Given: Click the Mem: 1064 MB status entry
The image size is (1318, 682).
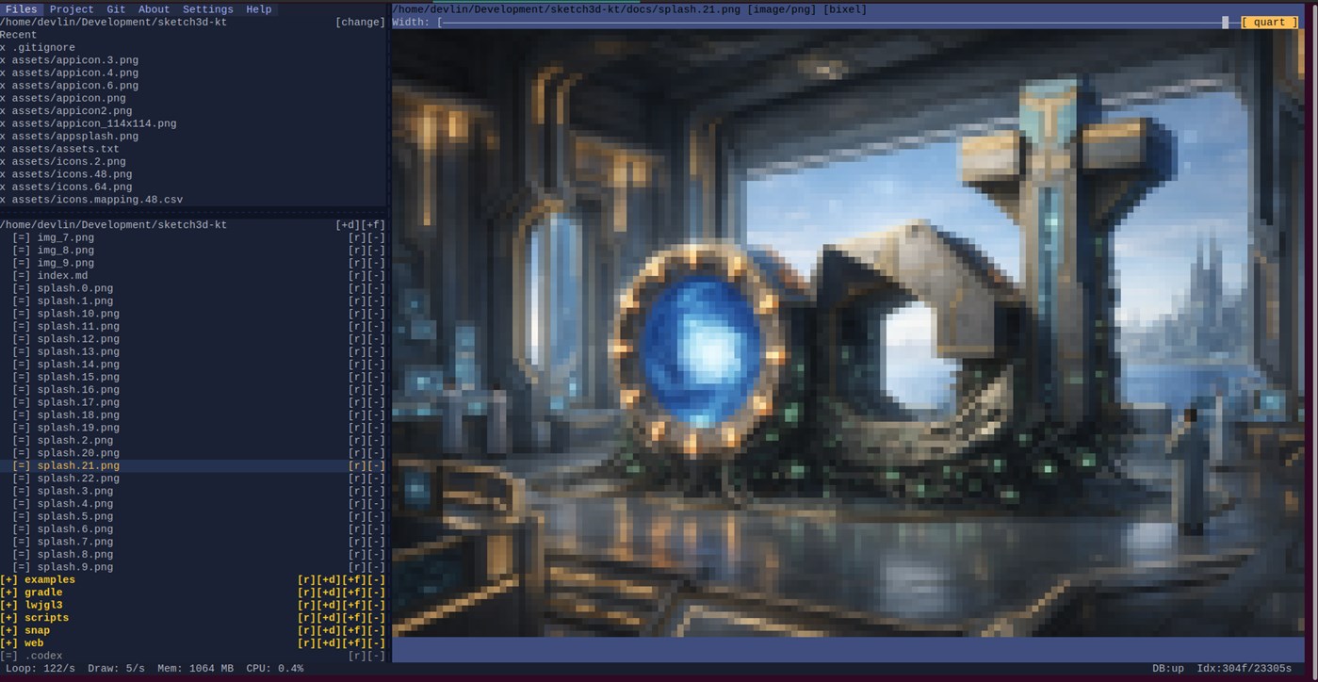Looking at the screenshot, I should click(196, 669).
